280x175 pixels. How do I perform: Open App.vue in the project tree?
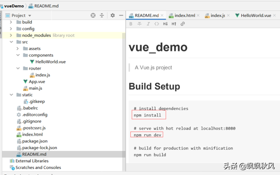(x=36, y=81)
